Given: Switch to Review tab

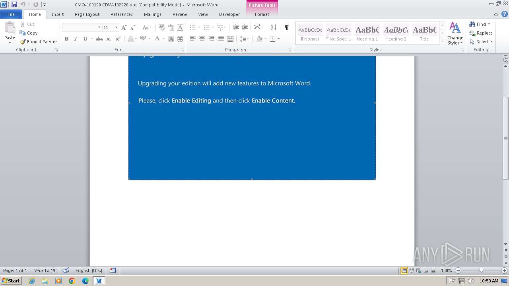Looking at the screenshot, I should tap(180, 14).
